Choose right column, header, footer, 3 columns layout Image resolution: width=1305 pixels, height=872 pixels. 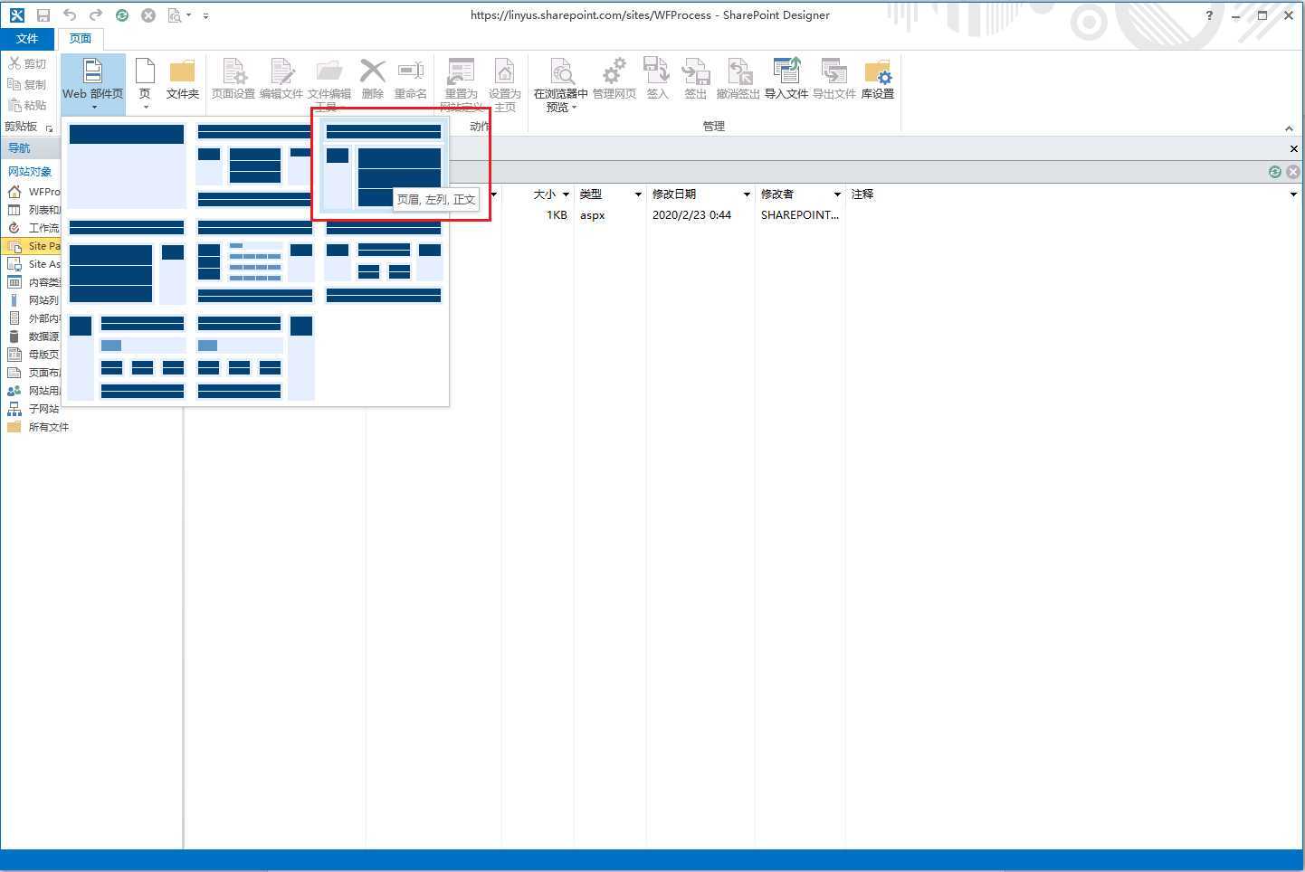click(x=255, y=357)
